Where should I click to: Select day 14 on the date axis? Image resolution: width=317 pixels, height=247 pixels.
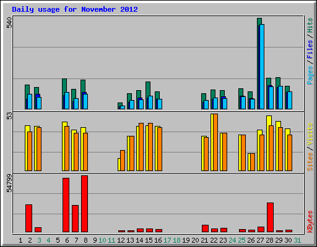click(139, 240)
